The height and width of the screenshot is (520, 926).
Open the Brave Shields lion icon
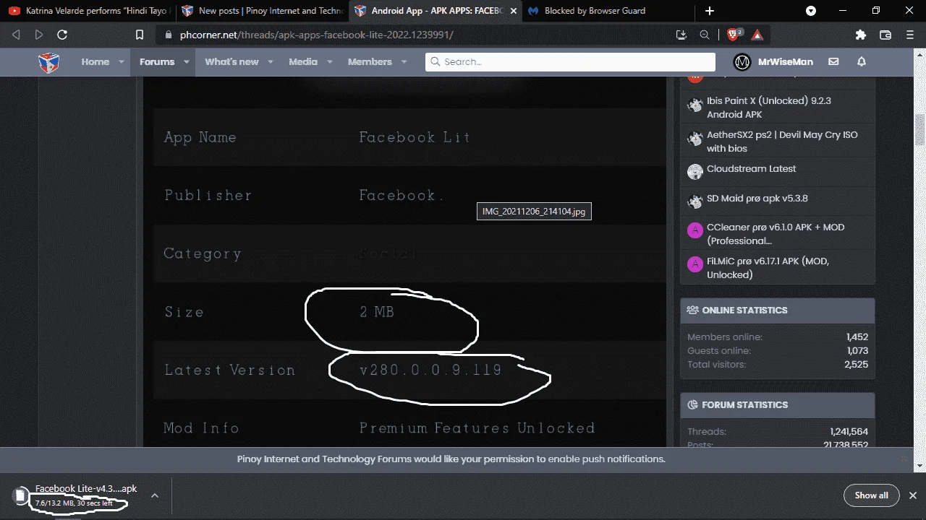pos(734,35)
